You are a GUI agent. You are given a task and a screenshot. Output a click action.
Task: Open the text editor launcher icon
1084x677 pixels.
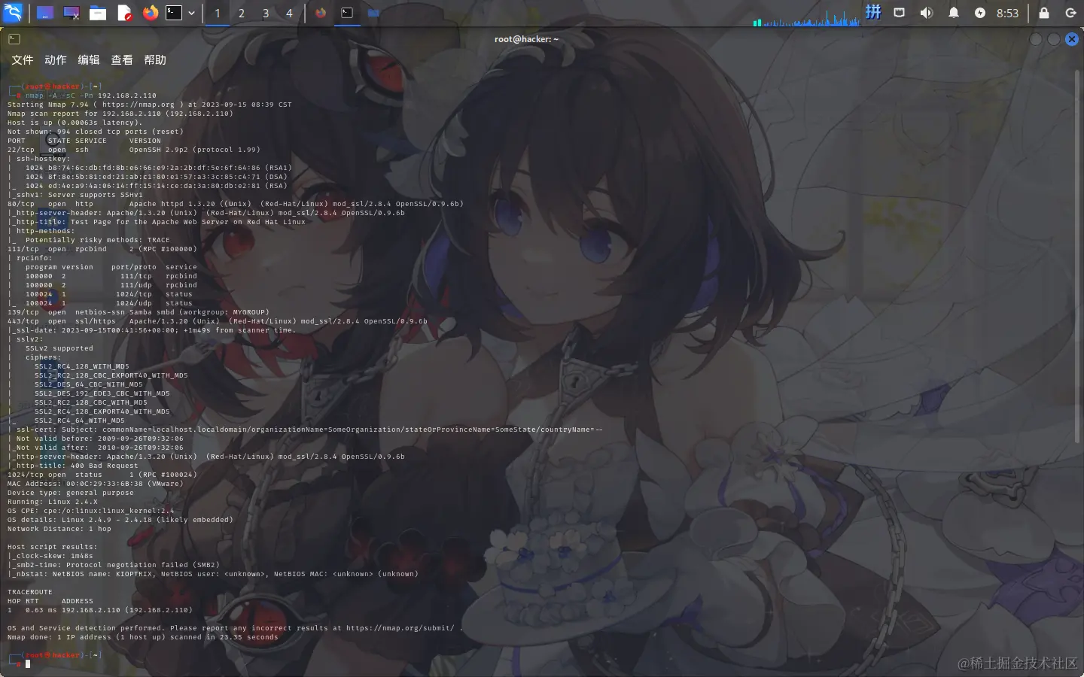[x=124, y=13]
